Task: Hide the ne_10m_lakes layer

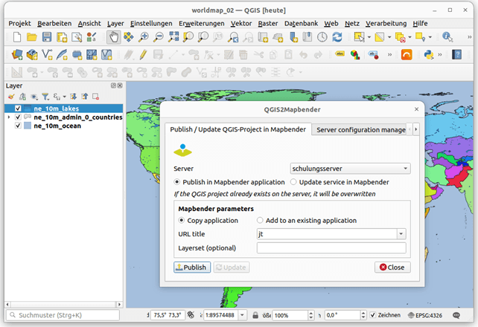Action: tap(19, 109)
